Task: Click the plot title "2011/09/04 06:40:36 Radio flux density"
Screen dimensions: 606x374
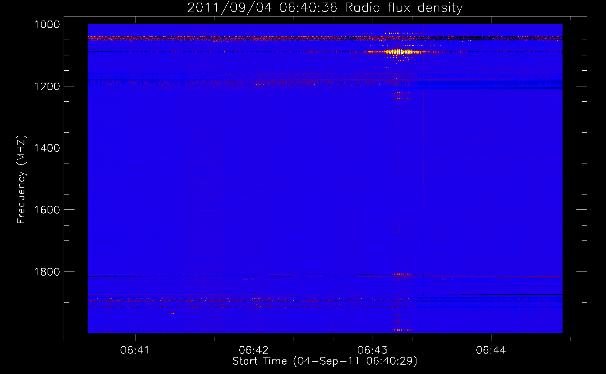Action: (325, 8)
